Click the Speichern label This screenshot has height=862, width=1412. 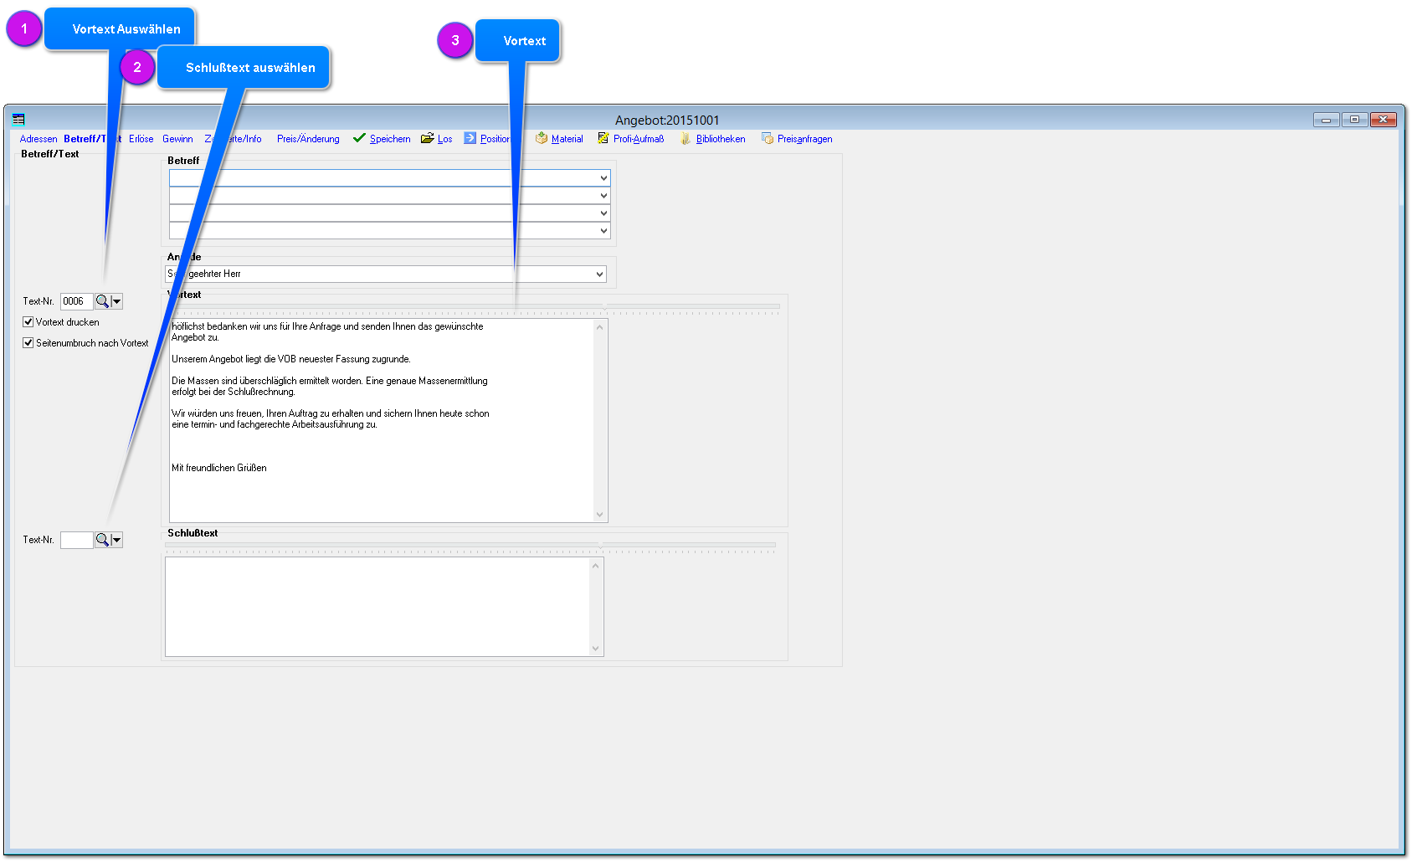[x=390, y=139]
